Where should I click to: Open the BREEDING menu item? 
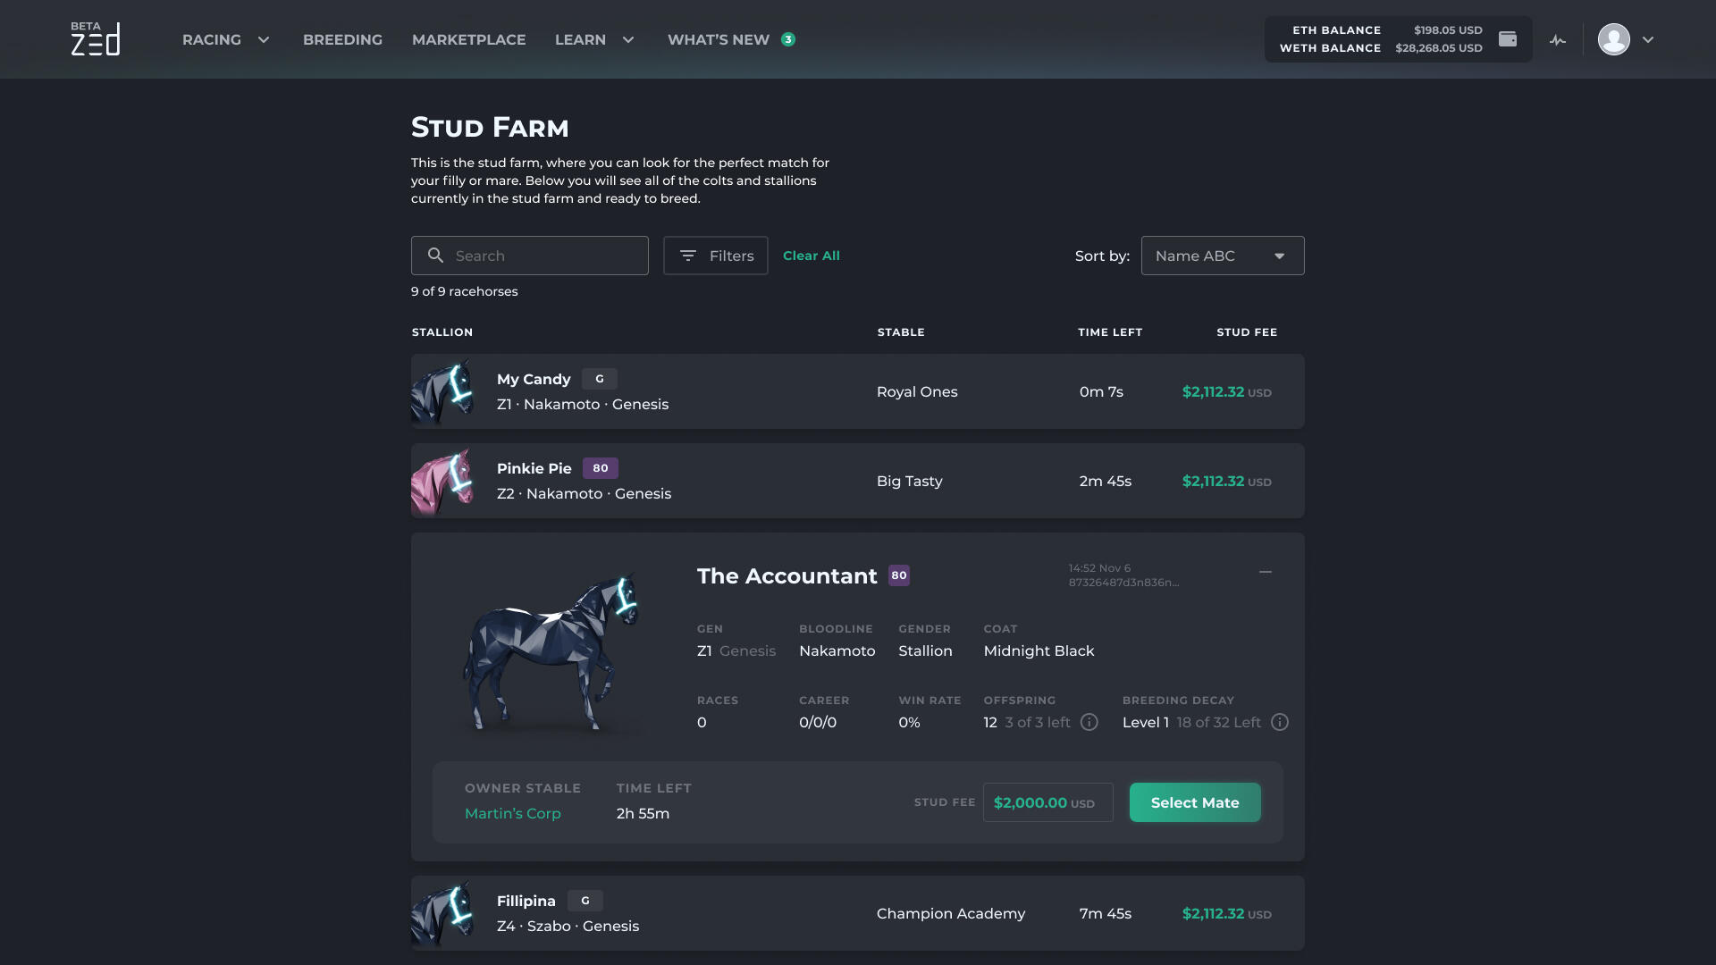pos(343,39)
